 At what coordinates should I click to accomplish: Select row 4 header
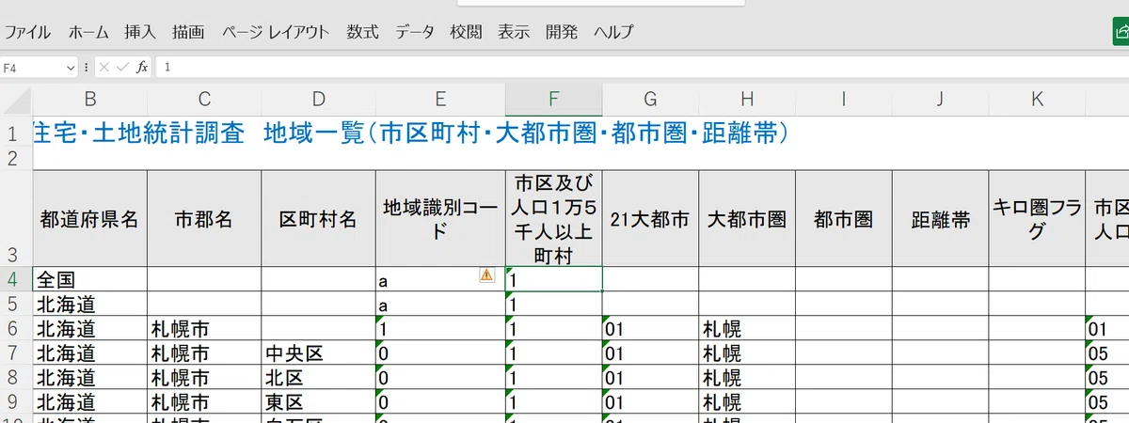15,279
